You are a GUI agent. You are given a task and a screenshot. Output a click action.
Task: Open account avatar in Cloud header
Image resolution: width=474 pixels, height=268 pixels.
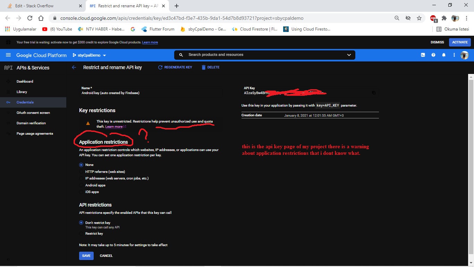[x=464, y=55]
